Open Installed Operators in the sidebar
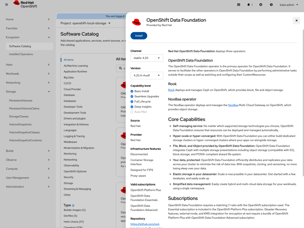Image resolution: width=304 pixels, height=228 pixels. coord(21,54)
